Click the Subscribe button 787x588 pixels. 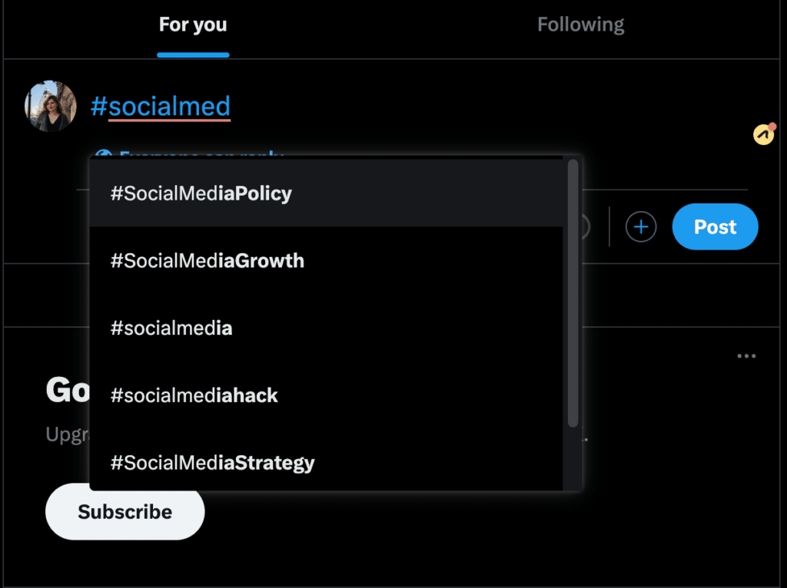pyautogui.click(x=125, y=512)
